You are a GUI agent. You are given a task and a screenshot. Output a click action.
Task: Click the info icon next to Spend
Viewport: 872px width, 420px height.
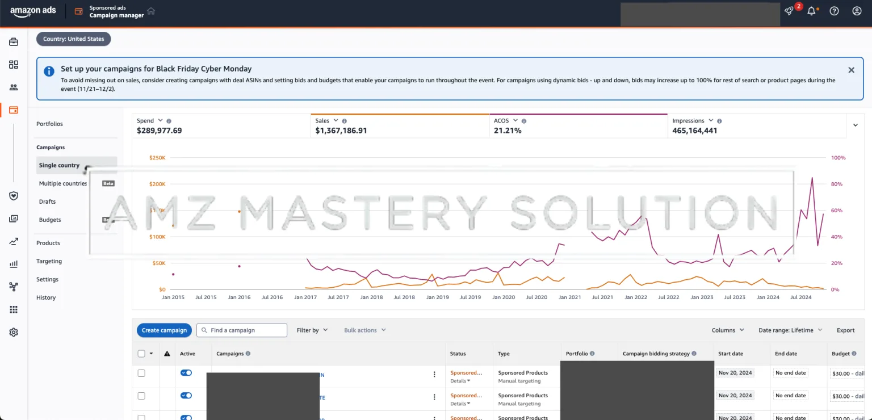[169, 121]
